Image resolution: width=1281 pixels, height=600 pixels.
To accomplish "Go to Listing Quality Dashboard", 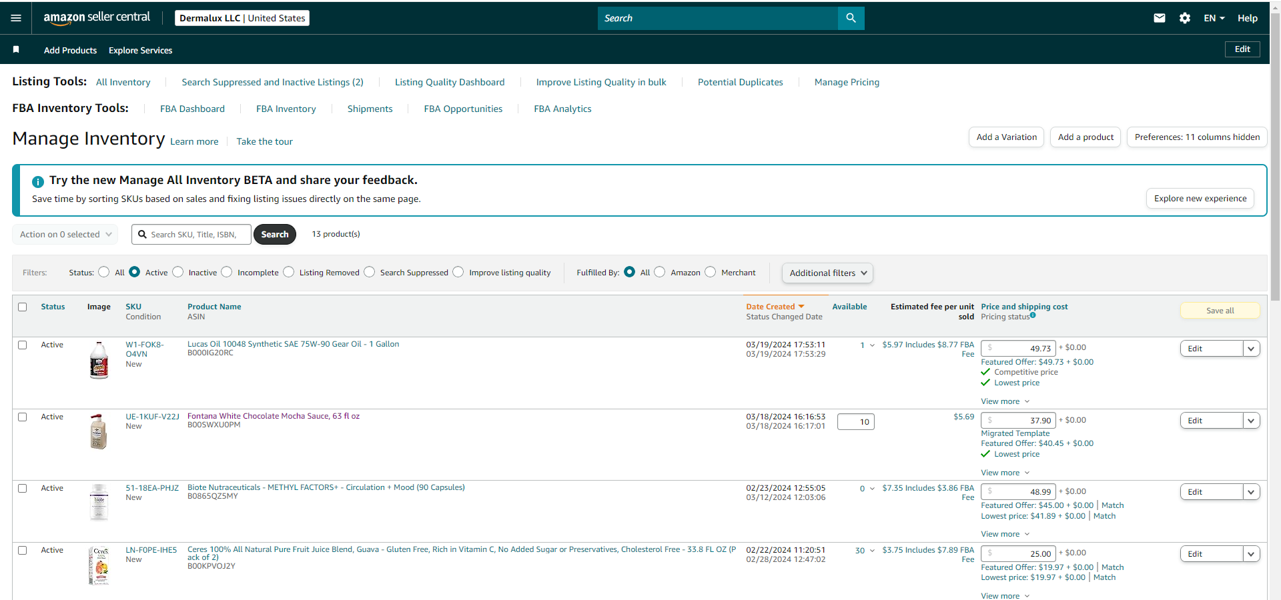I will point(450,82).
